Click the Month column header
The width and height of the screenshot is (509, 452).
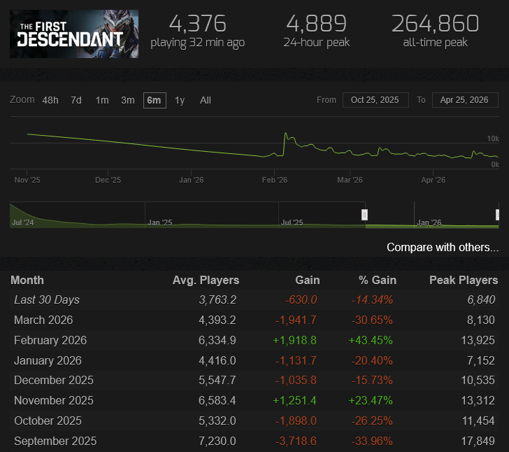pyautogui.click(x=27, y=281)
